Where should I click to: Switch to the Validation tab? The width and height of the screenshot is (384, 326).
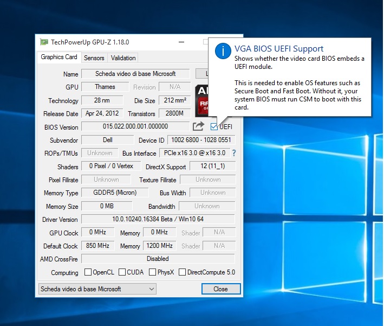tap(123, 58)
